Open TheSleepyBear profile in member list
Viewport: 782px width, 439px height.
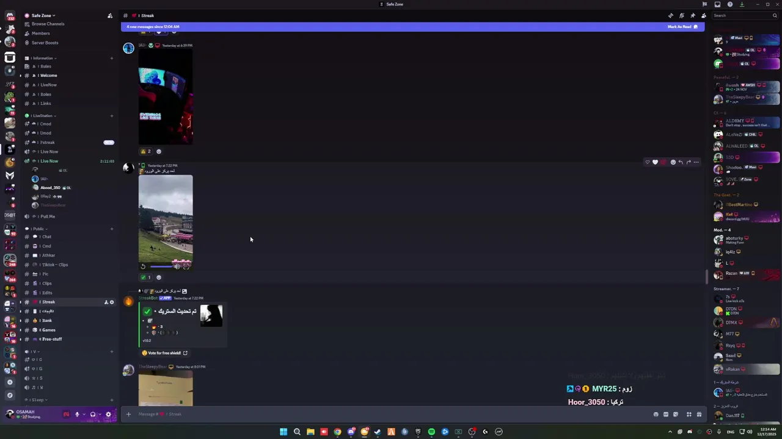pyautogui.click(x=747, y=99)
